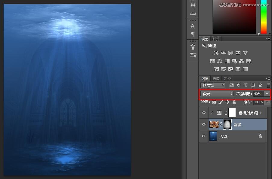Add Hue/Saturation from the Adjustments panel

coord(212,61)
